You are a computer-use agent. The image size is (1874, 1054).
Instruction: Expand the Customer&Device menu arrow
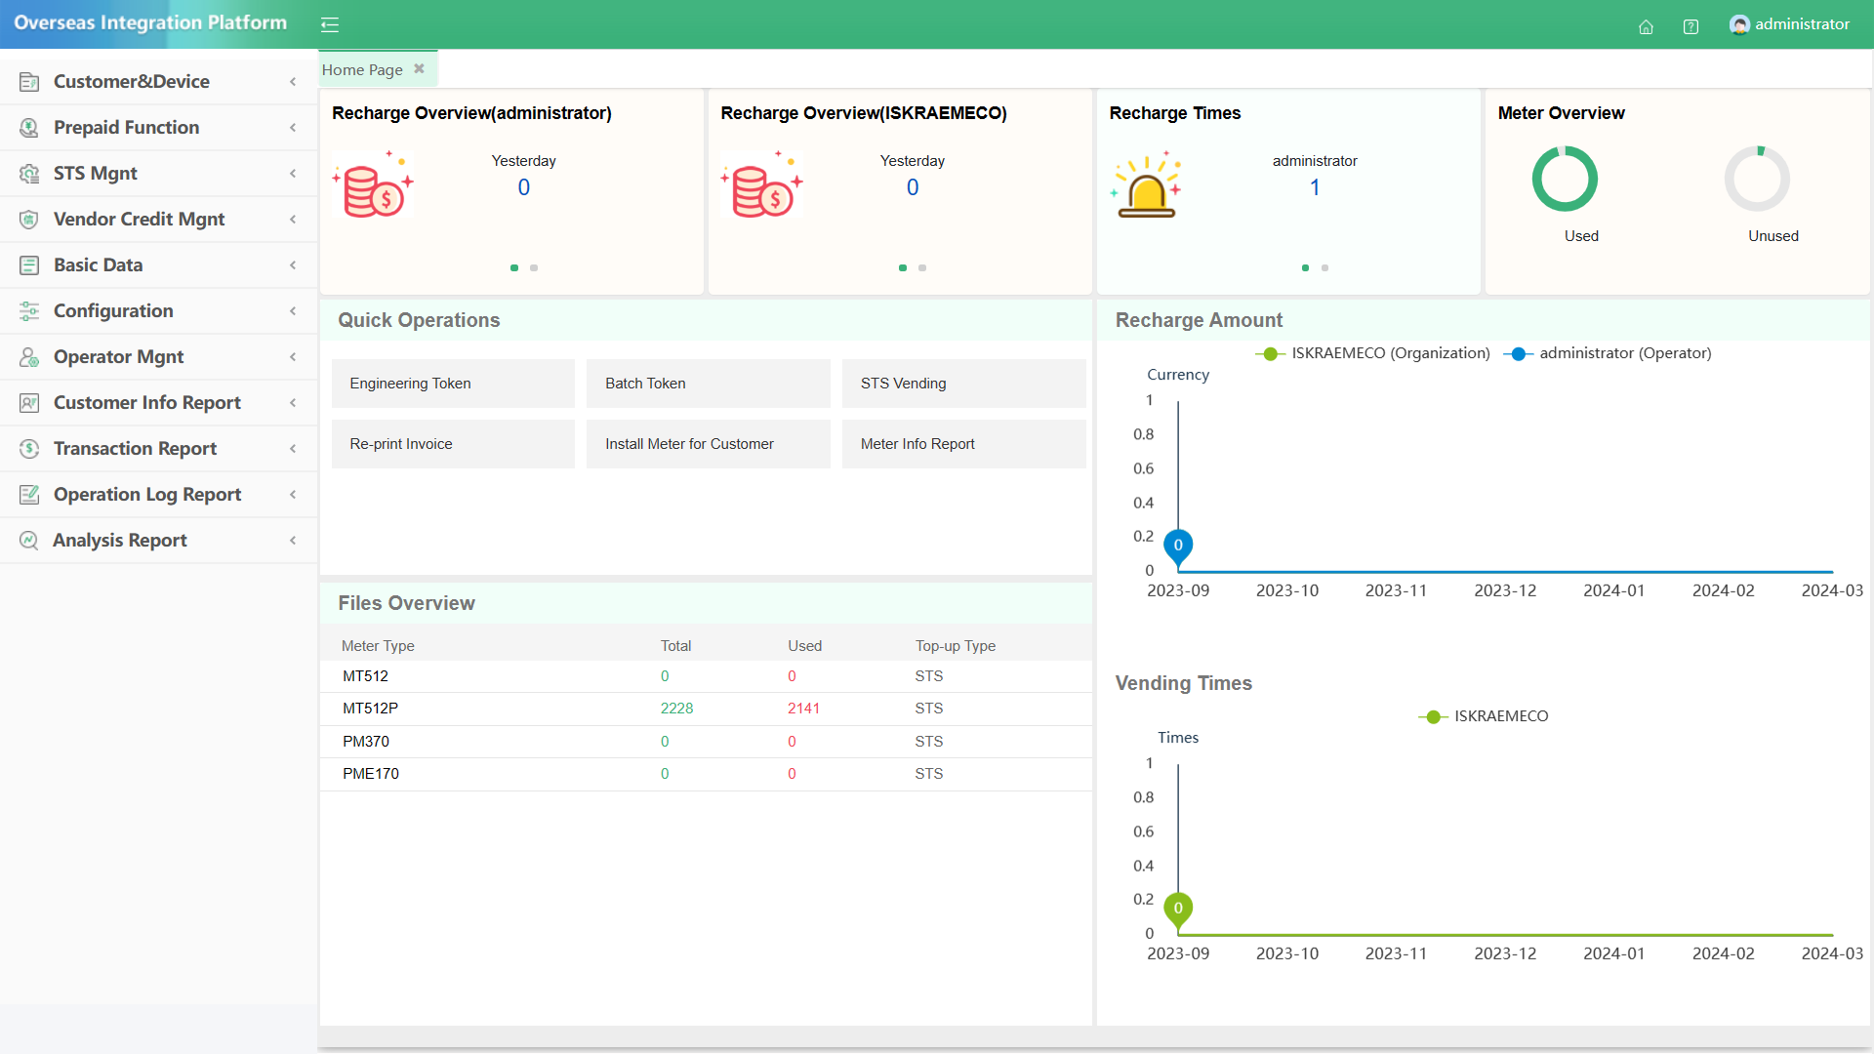coord(293,82)
